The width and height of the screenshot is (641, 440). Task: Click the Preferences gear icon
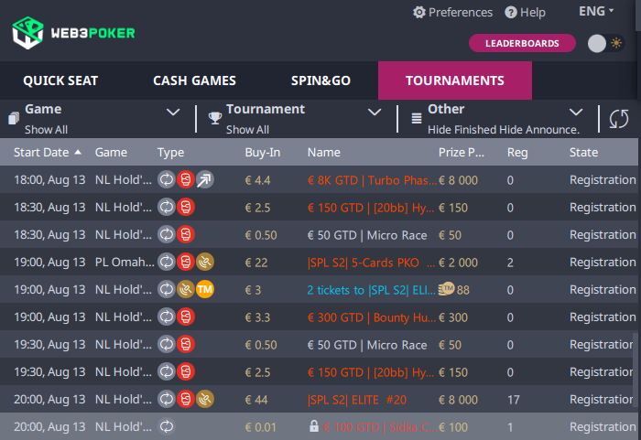[x=419, y=12]
